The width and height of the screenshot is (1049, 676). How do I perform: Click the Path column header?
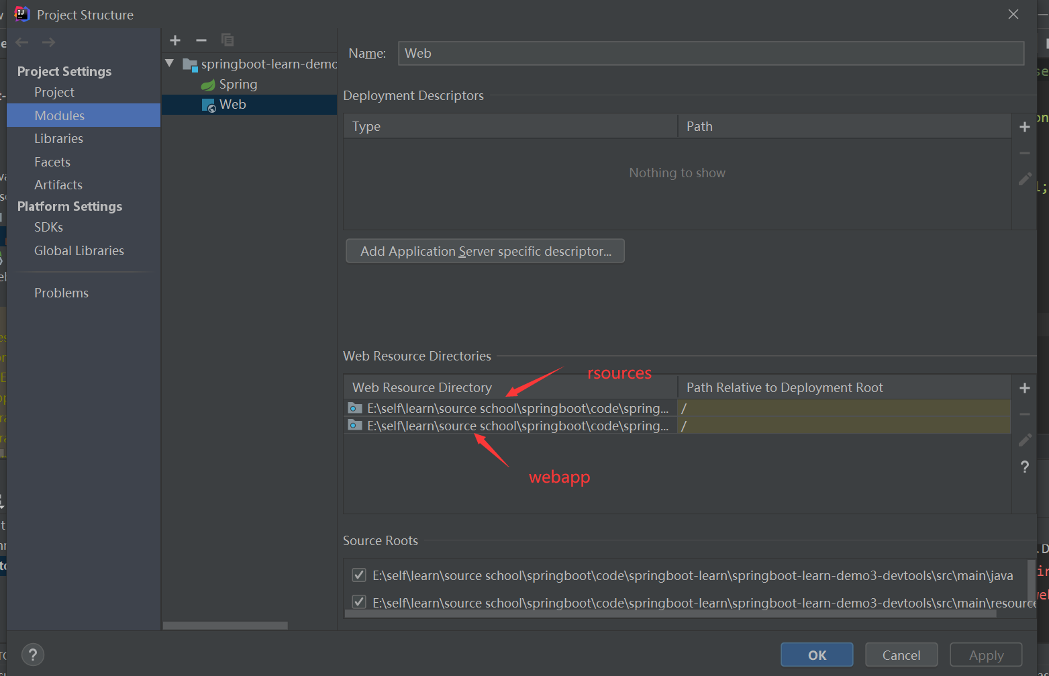(844, 126)
